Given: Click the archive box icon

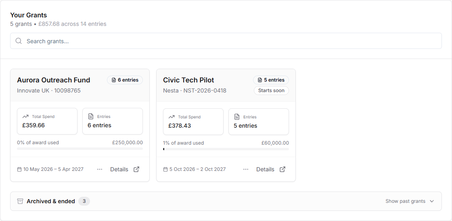Looking at the screenshot, I should 20,201.
